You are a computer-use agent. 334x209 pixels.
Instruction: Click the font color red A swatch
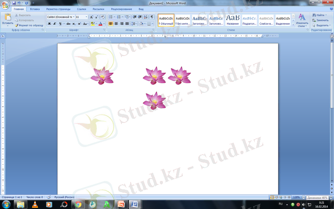(100, 24)
